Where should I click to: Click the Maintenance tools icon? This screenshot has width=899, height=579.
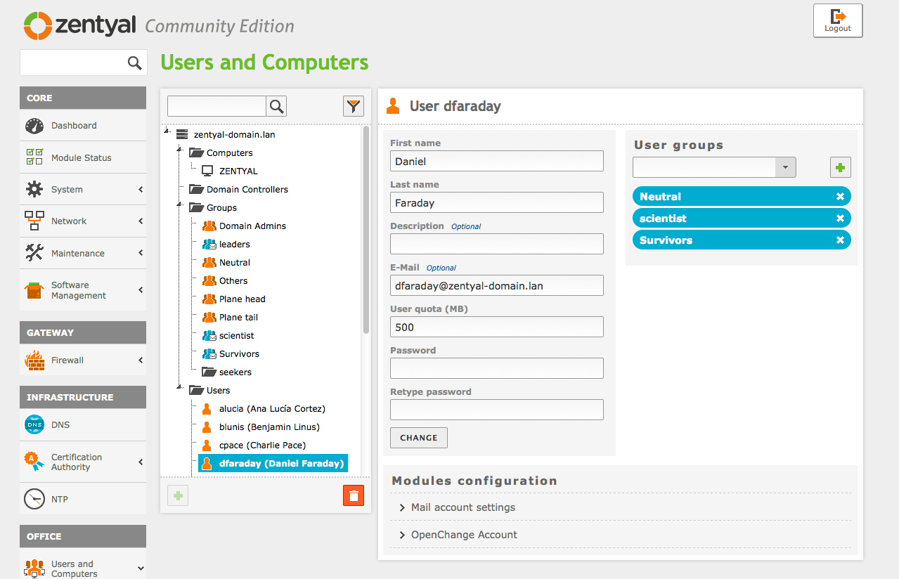(x=34, y=253)
